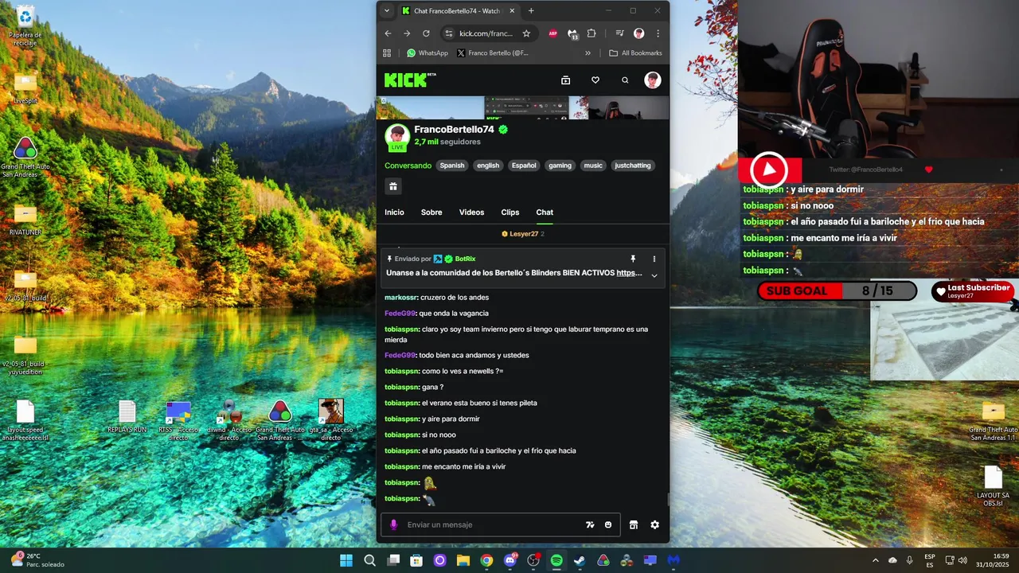This screenshot has width=1019, height=573.
Task: Open a new Chrome tab with plus
Action: pos(531,11)
